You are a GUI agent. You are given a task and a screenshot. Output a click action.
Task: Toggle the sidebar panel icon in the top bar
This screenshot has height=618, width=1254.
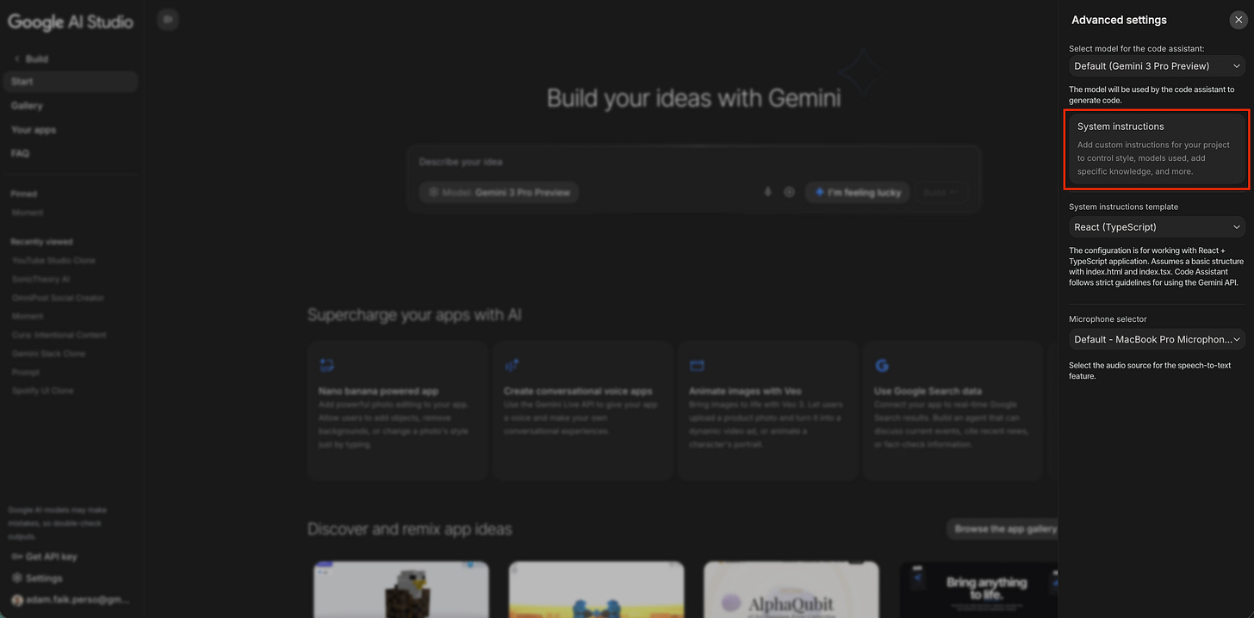pyautogui.click(x=168, y=20)
